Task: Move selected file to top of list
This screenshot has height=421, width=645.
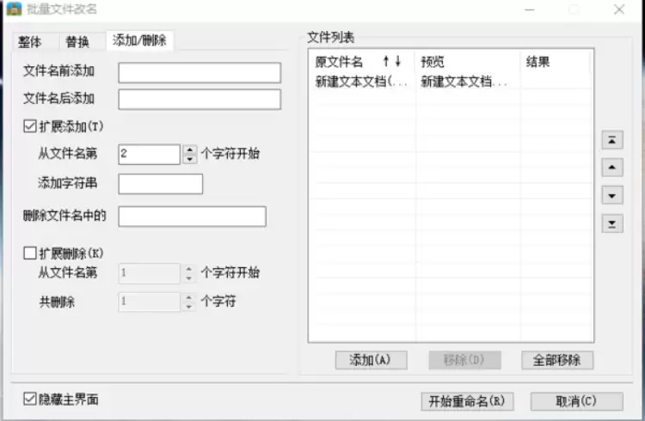Action: [612, 140]
